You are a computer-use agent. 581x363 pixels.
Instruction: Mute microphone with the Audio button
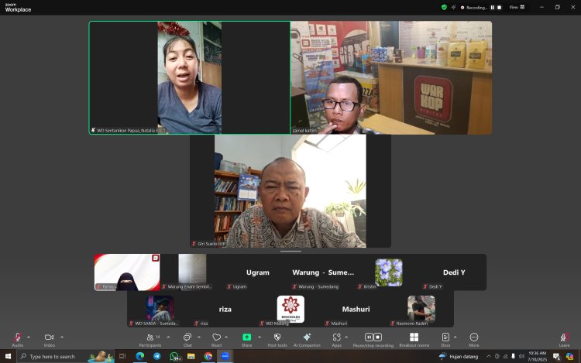(17, 337)
